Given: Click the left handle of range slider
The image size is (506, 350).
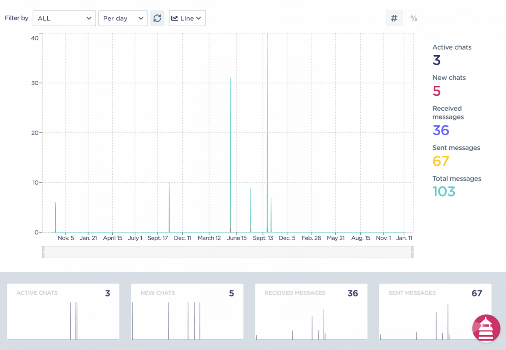Looking at the screenshot, I should pyautogui.click(x=43, y=252).
